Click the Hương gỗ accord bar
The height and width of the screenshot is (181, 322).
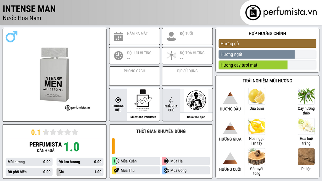(267, 43)
